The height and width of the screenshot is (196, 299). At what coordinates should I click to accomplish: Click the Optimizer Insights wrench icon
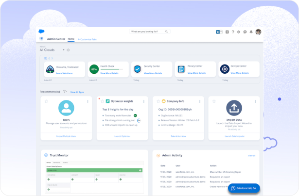107,101
